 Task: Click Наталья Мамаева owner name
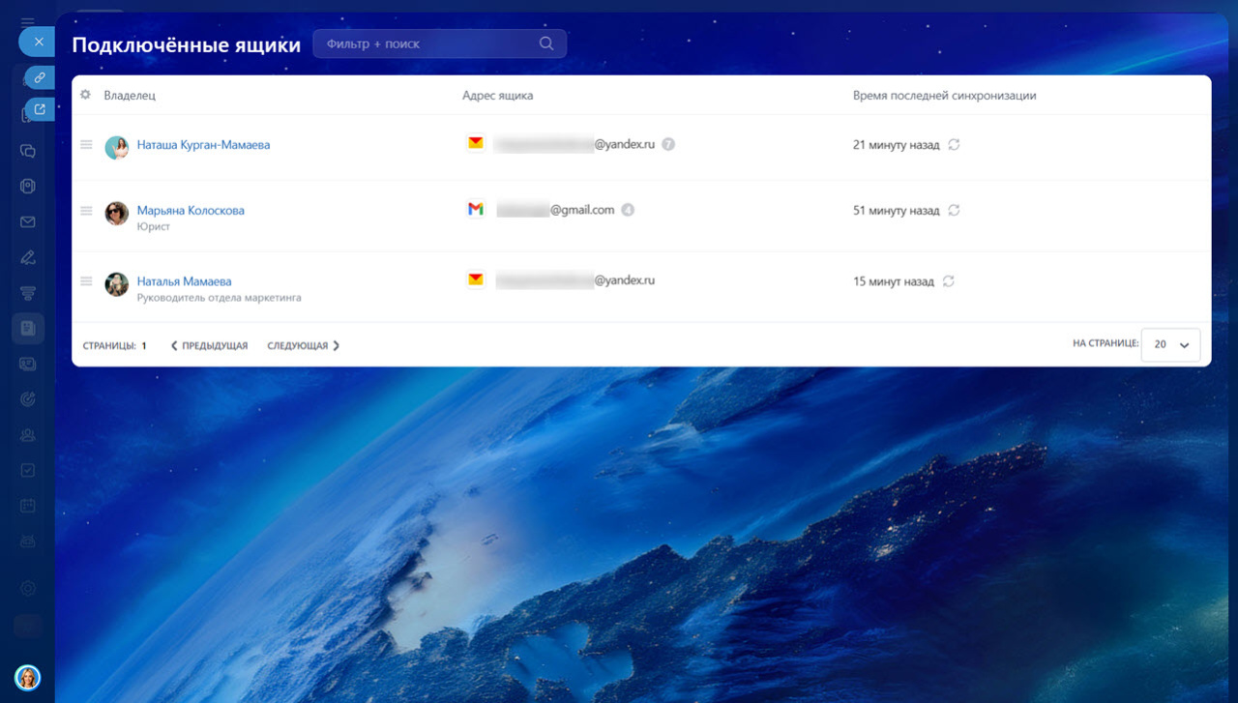(184, 281)
